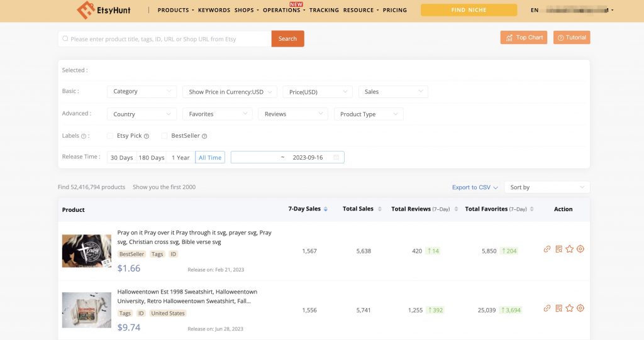Click ID tag on Pray on it product
644x340 pixels.
point(174,254)
